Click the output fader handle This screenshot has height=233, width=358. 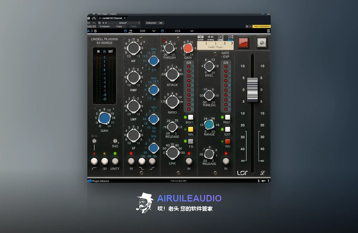pos(252,90)
